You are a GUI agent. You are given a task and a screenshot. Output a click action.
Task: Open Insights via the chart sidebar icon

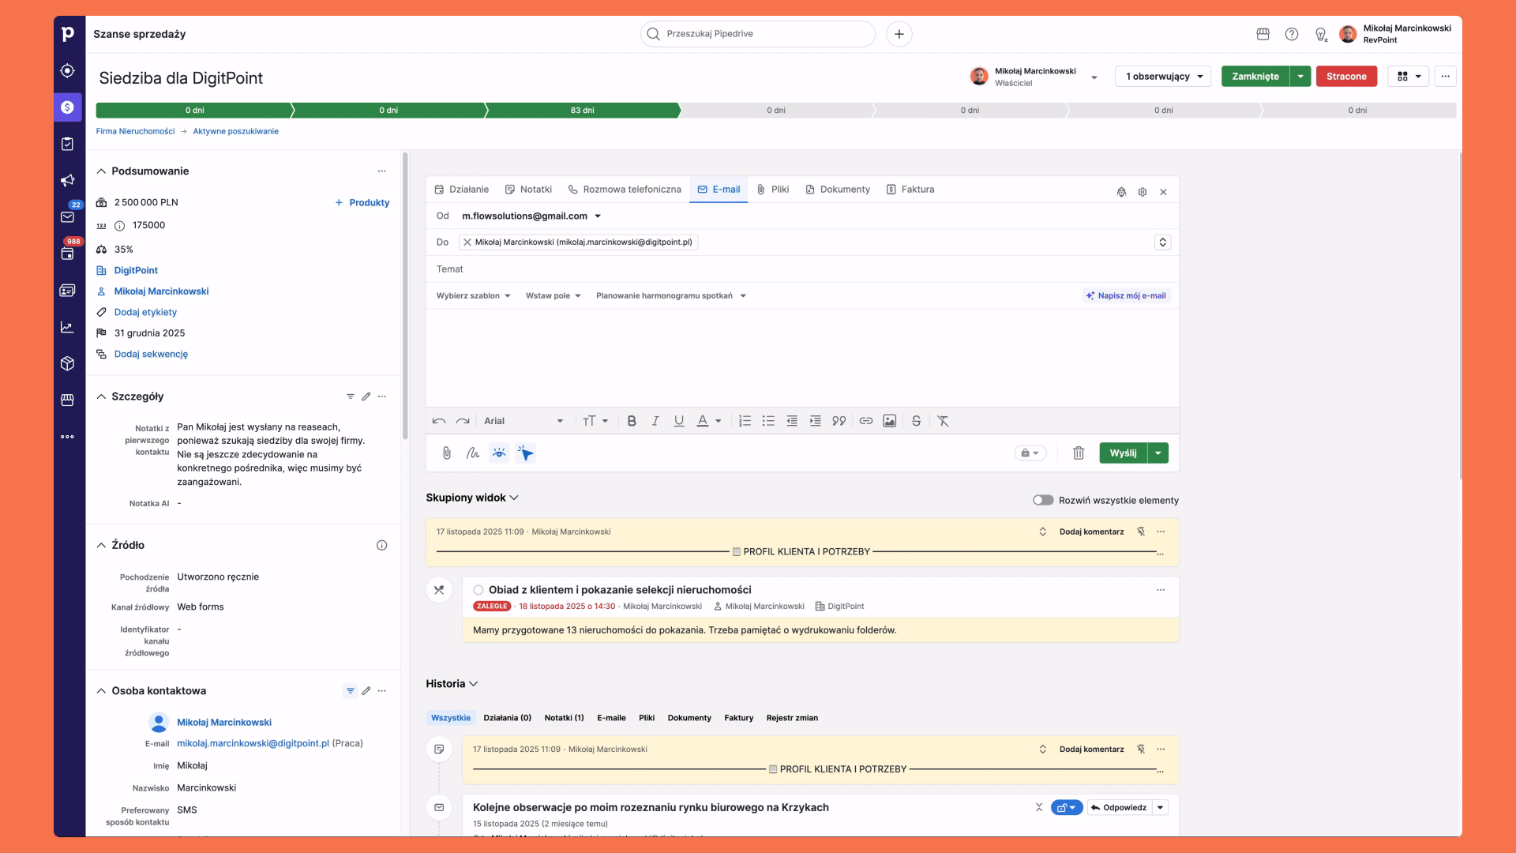(x=67, y=326)
